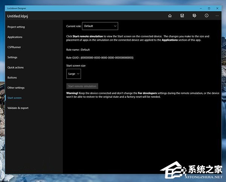Expand the Start screen size Large dropdown

point(74,74)
